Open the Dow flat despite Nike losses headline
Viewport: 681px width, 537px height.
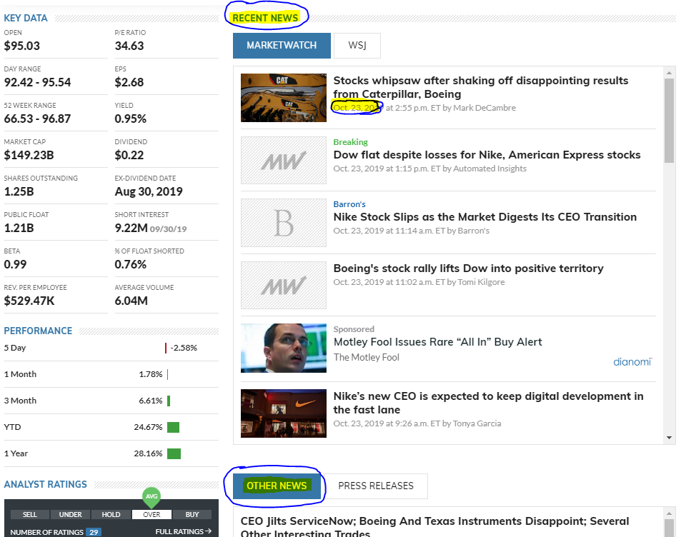point(487,155)
